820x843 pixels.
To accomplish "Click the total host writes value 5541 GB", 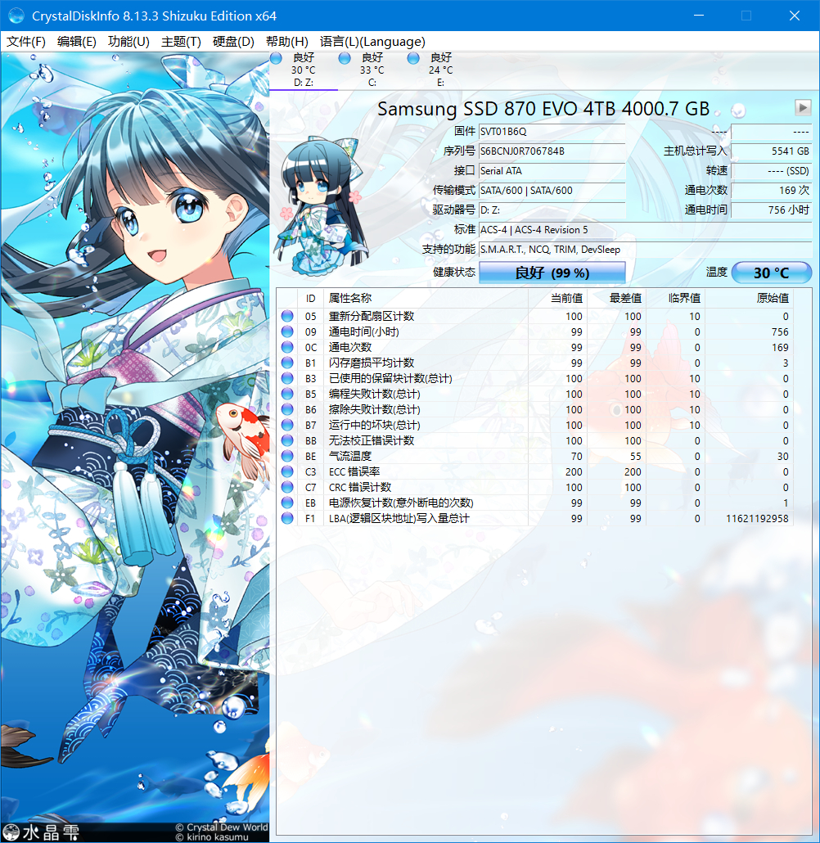I will click(x=772, y=151).
